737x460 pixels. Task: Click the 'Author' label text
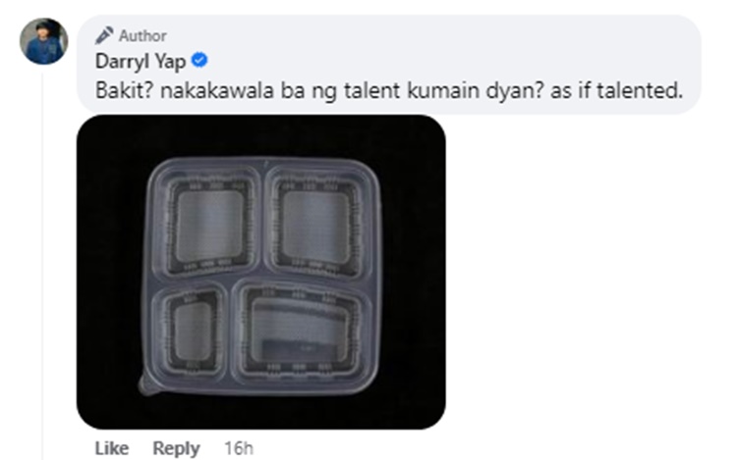point(142,35)
